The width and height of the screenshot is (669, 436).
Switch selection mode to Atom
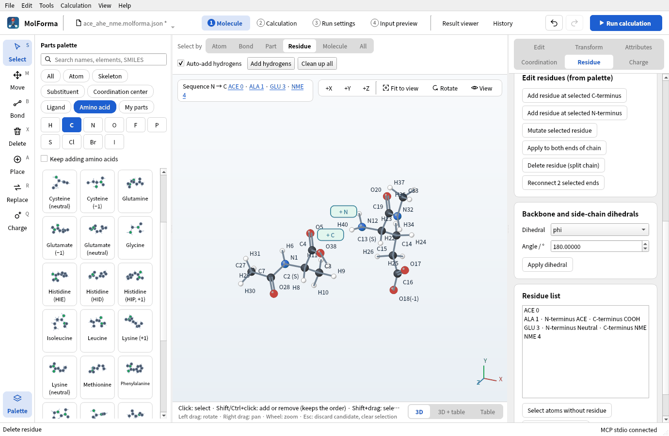click(x=219, y=46)
